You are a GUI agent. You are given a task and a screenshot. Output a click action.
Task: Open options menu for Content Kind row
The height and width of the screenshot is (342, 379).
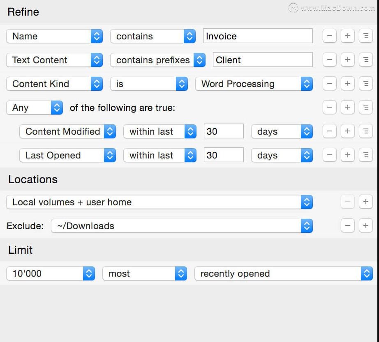[366, 83]
